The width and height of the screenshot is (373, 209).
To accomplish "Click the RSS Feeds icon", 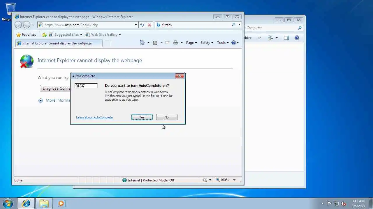I will (x=155, y=43).
